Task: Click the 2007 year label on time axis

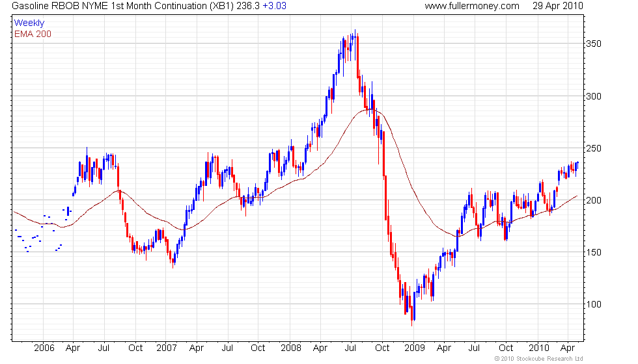Action: [x=167, y=348]
